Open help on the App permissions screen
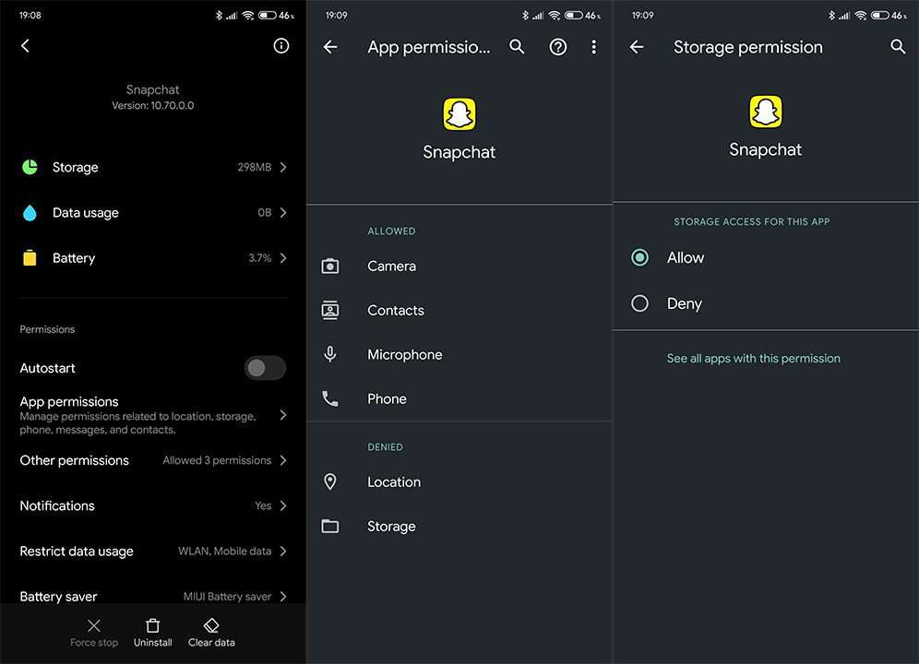Image resolution: width=919 pixels, height=664 pixels. [x=558, y=47]
